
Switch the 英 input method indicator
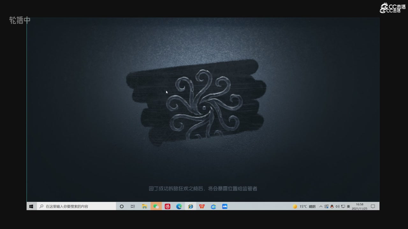click(x=348, y=206)
